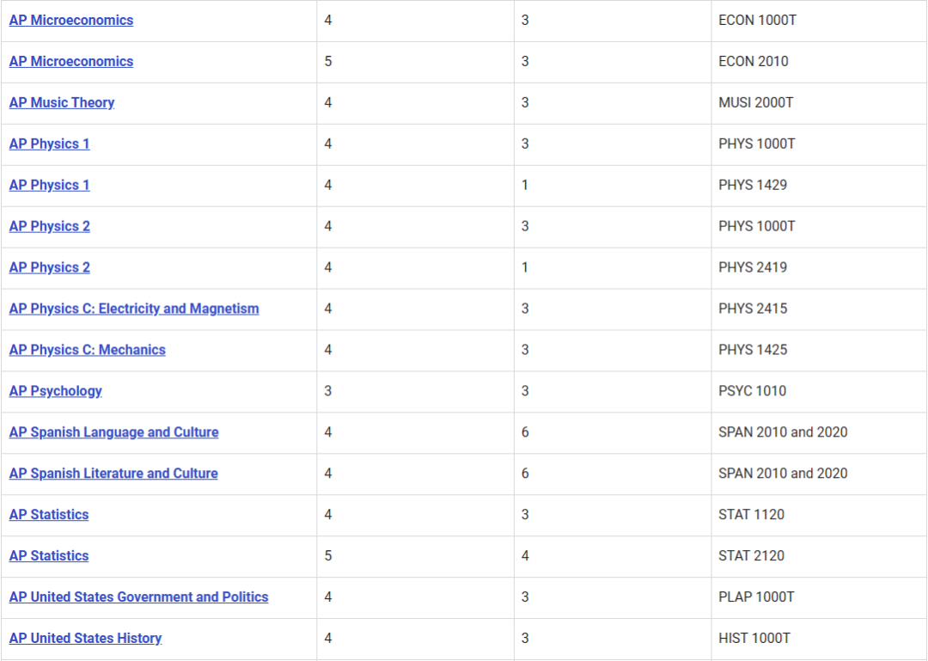Open AP Physics 2 link beside PHYS 1000T
Image resolution: width=928 pixels, height=661 pixels.
[49, 226]
